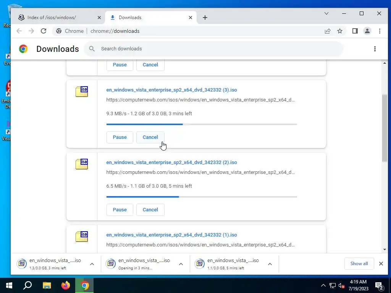
Task: Open File Explorer from taskbar
Action: tap(47, 285)
